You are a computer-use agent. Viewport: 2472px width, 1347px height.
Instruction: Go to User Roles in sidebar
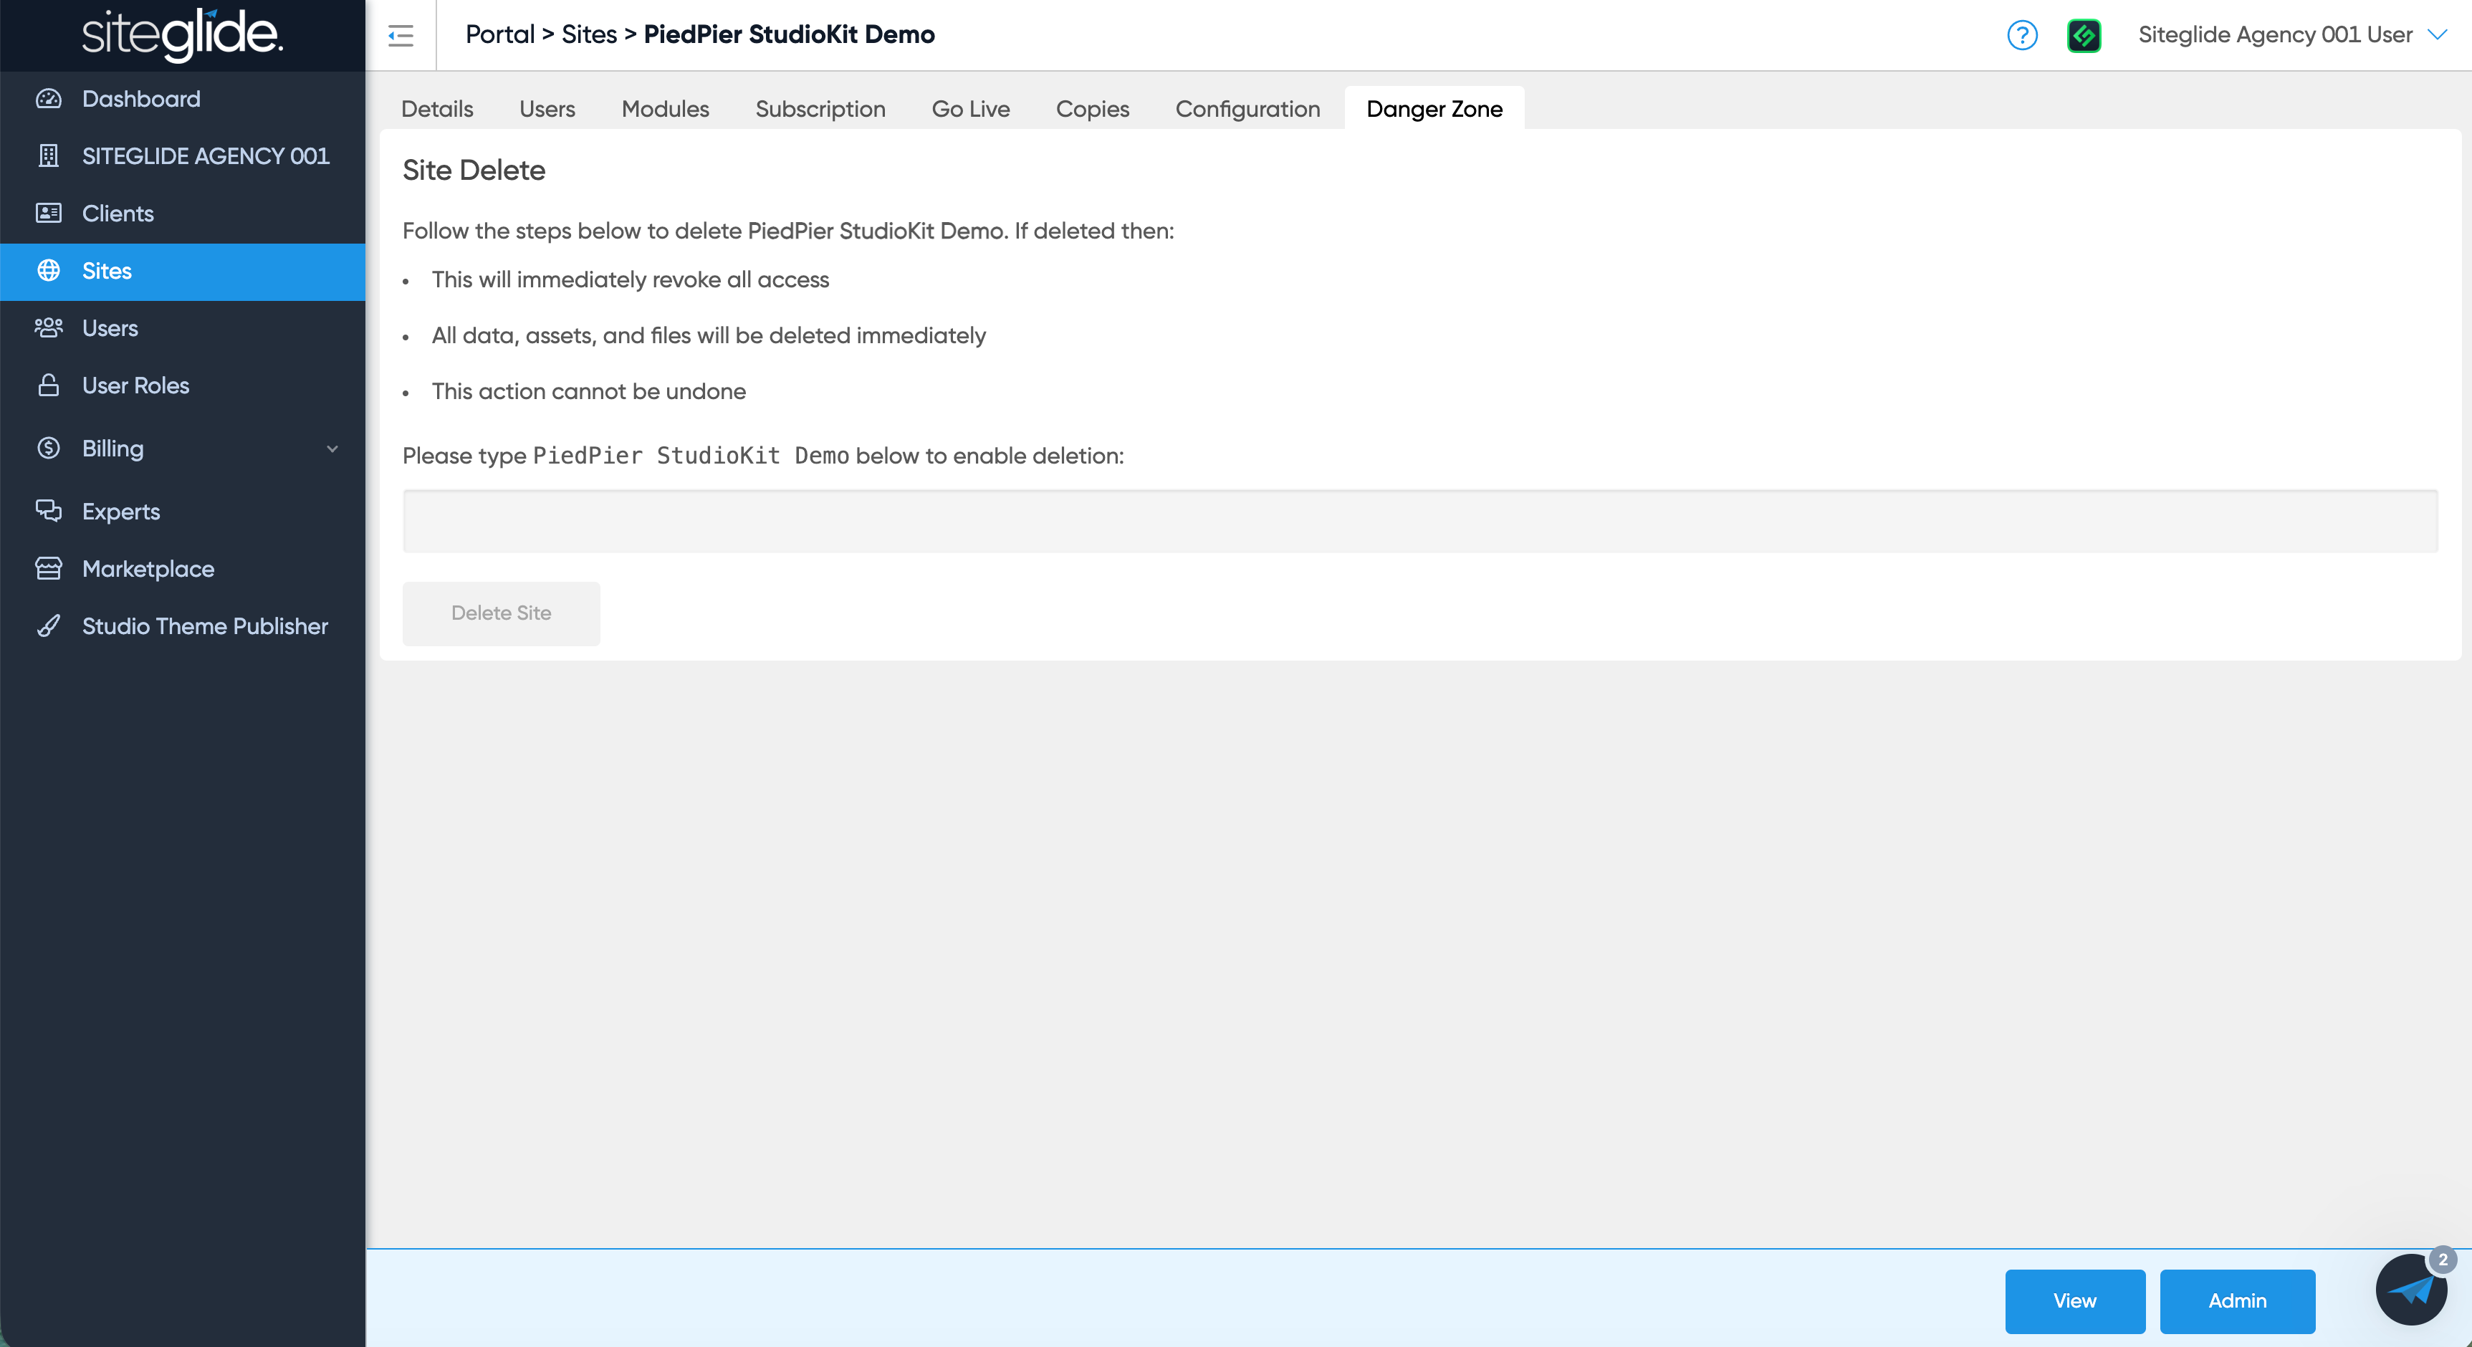click(x=182, y=385)
